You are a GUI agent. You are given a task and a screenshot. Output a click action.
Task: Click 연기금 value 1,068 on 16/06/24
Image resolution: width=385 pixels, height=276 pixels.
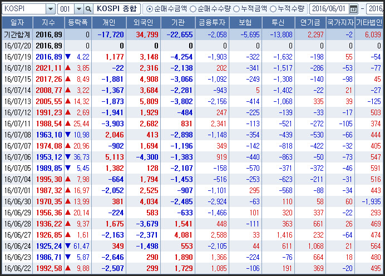pyautogui.click(x=316, y=246)
